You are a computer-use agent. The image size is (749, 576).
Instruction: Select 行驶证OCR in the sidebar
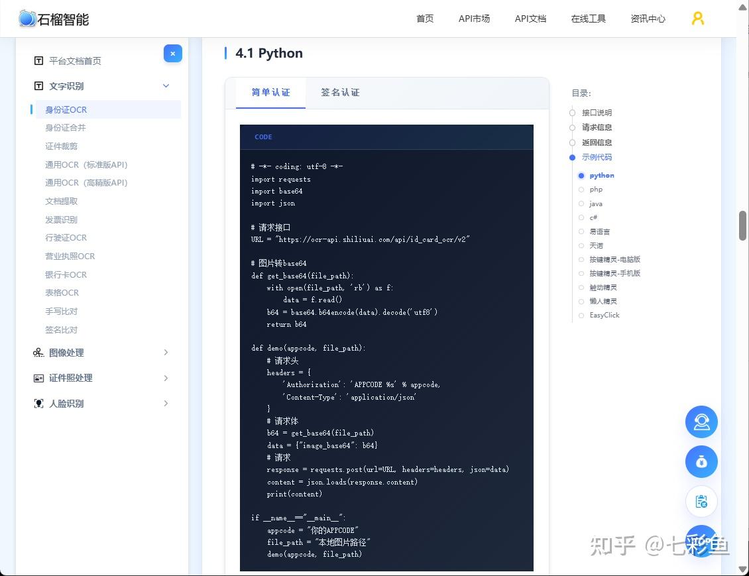click(x=66, y=238)
